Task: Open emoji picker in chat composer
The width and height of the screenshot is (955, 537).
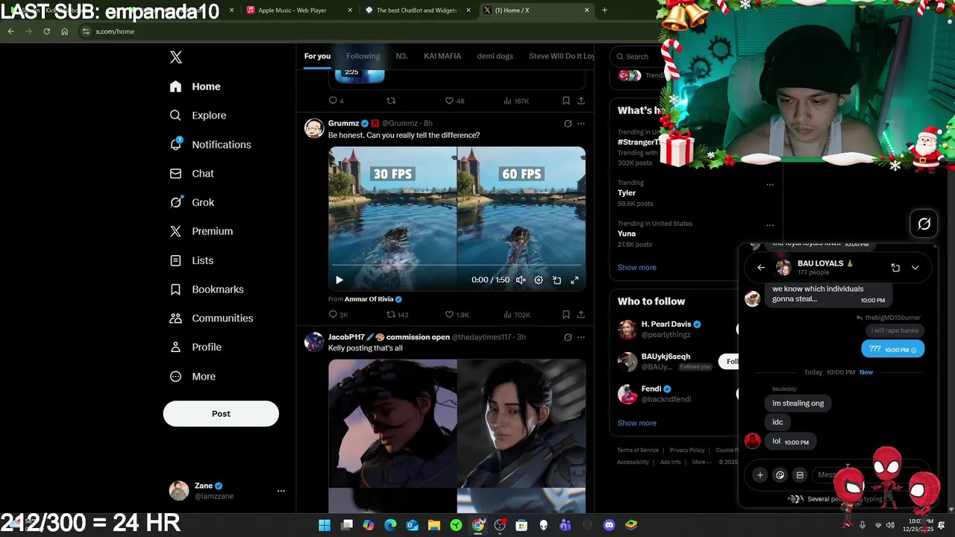Action: pos(780,475)
